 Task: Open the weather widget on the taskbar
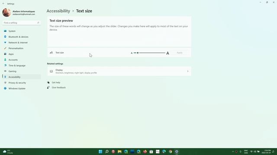pyautogui.click(x=8, y=152)
